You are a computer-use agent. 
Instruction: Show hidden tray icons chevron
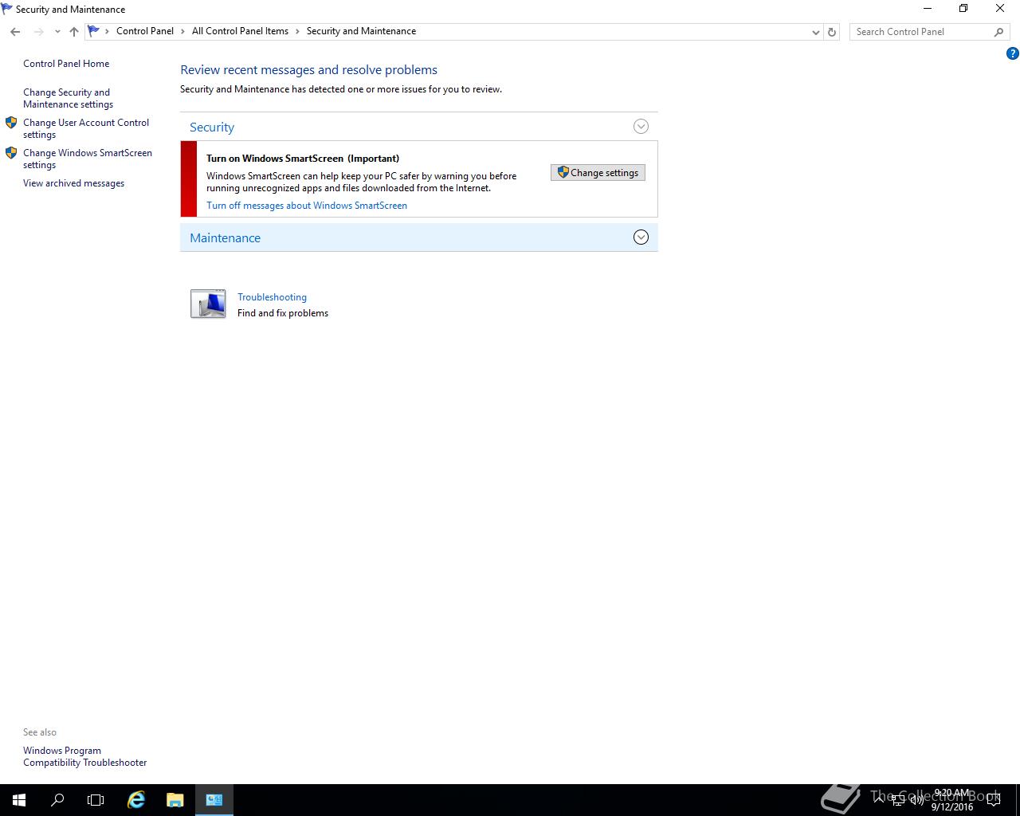pos(880,800)
